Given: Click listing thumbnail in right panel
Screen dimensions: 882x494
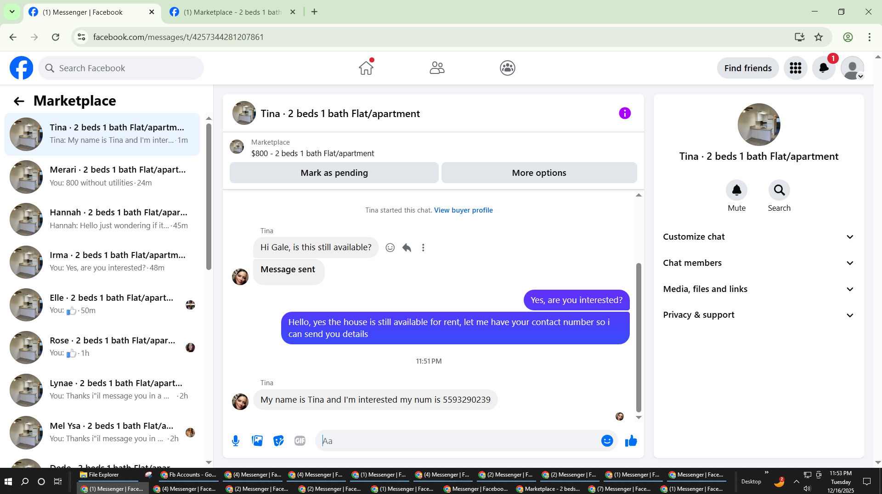Looking at the screenshot, I should point(759,125).
